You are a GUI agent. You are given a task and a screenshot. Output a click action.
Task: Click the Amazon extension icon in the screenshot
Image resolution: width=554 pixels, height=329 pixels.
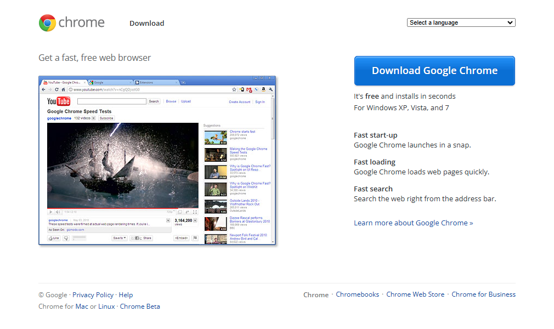263,90
